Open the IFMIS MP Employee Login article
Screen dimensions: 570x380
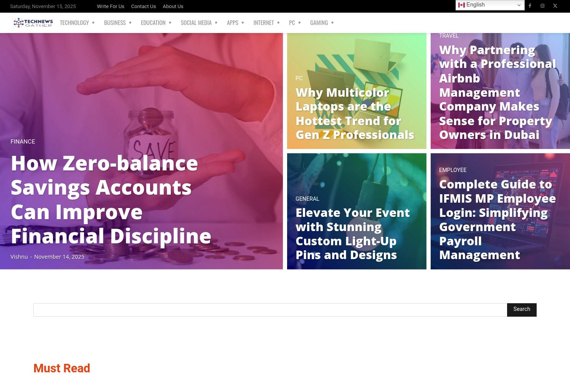[x=497, y=220]
